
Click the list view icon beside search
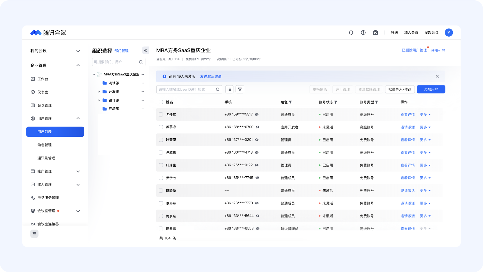point(229,89)
